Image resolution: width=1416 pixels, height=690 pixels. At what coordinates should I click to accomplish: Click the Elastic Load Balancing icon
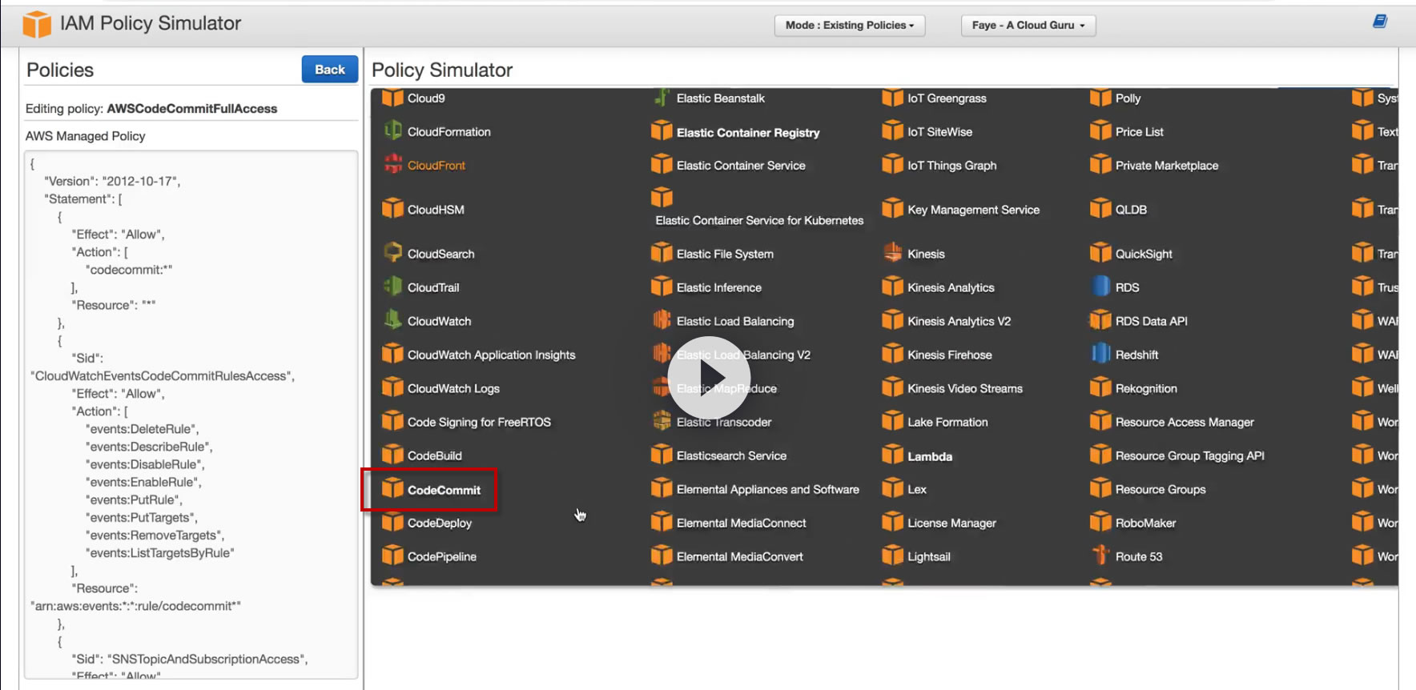click(662, 320)
